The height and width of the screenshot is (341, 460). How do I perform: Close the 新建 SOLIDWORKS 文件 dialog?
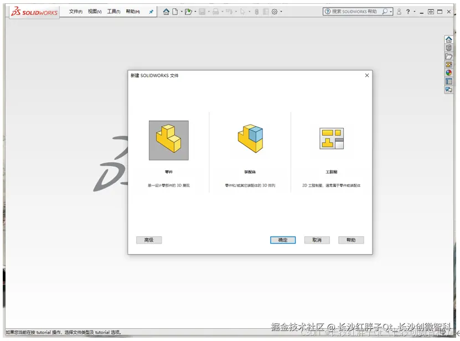366,75
